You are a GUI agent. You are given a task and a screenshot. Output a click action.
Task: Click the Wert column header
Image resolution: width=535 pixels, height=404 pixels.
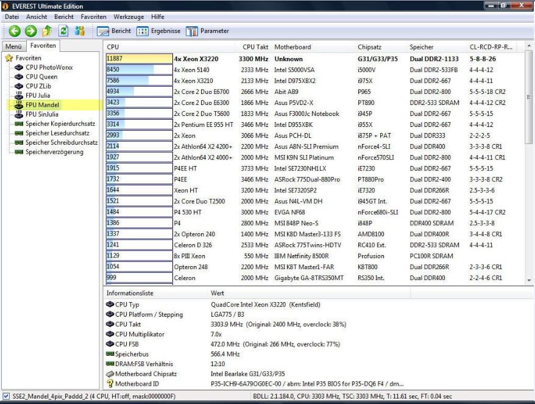(x=309, y=294)
